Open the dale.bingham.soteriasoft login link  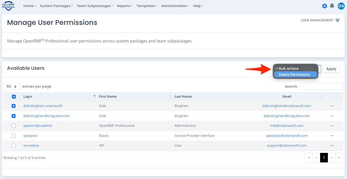click(43, 106)
